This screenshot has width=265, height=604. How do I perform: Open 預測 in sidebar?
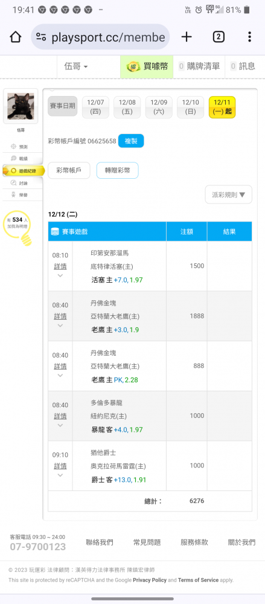[x=22, y=147]
